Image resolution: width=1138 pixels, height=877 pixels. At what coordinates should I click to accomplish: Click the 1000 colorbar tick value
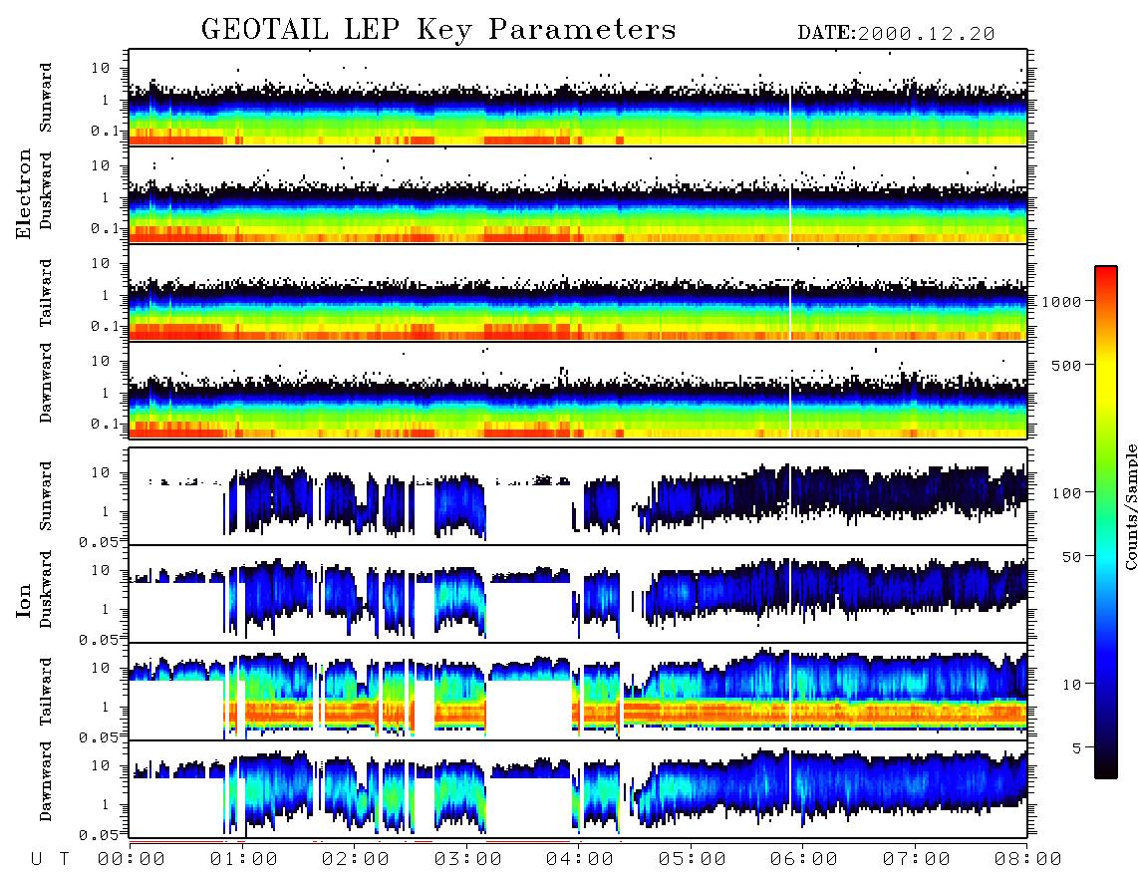1062,301
